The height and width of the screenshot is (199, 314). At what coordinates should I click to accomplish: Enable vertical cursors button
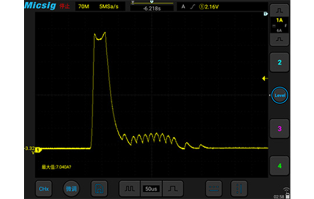click(239, 189)
